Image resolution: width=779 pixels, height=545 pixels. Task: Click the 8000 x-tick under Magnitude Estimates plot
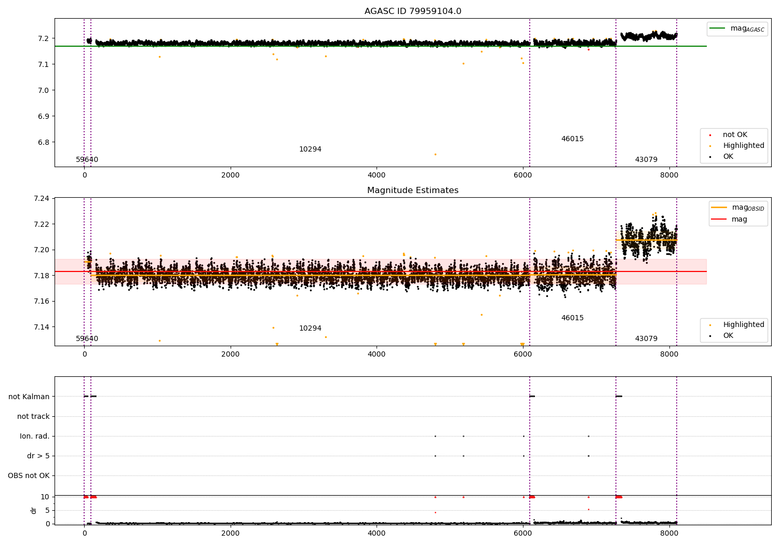tap(669, 355)
